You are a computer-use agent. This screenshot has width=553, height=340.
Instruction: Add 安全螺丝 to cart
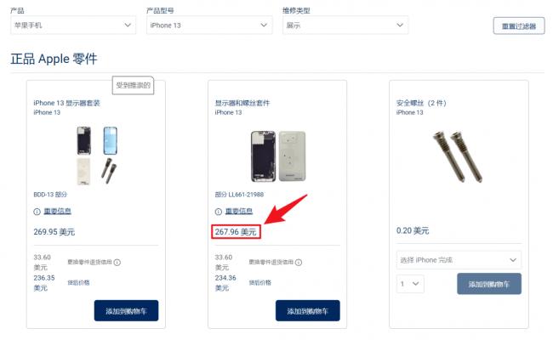coord(489,284)
